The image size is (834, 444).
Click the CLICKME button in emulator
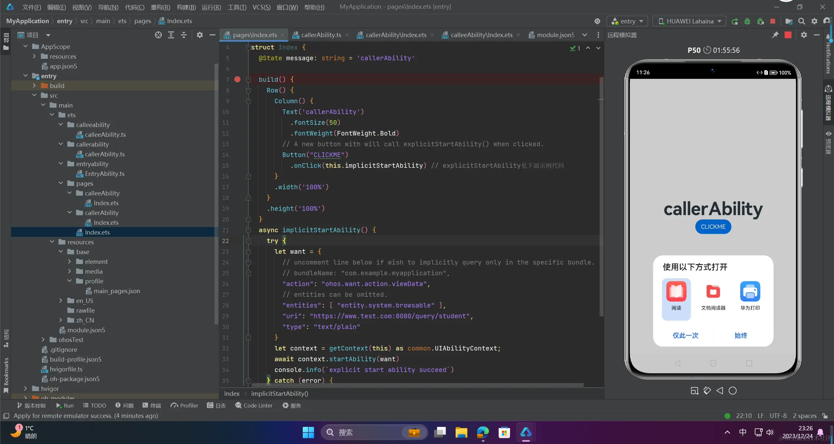713,227
